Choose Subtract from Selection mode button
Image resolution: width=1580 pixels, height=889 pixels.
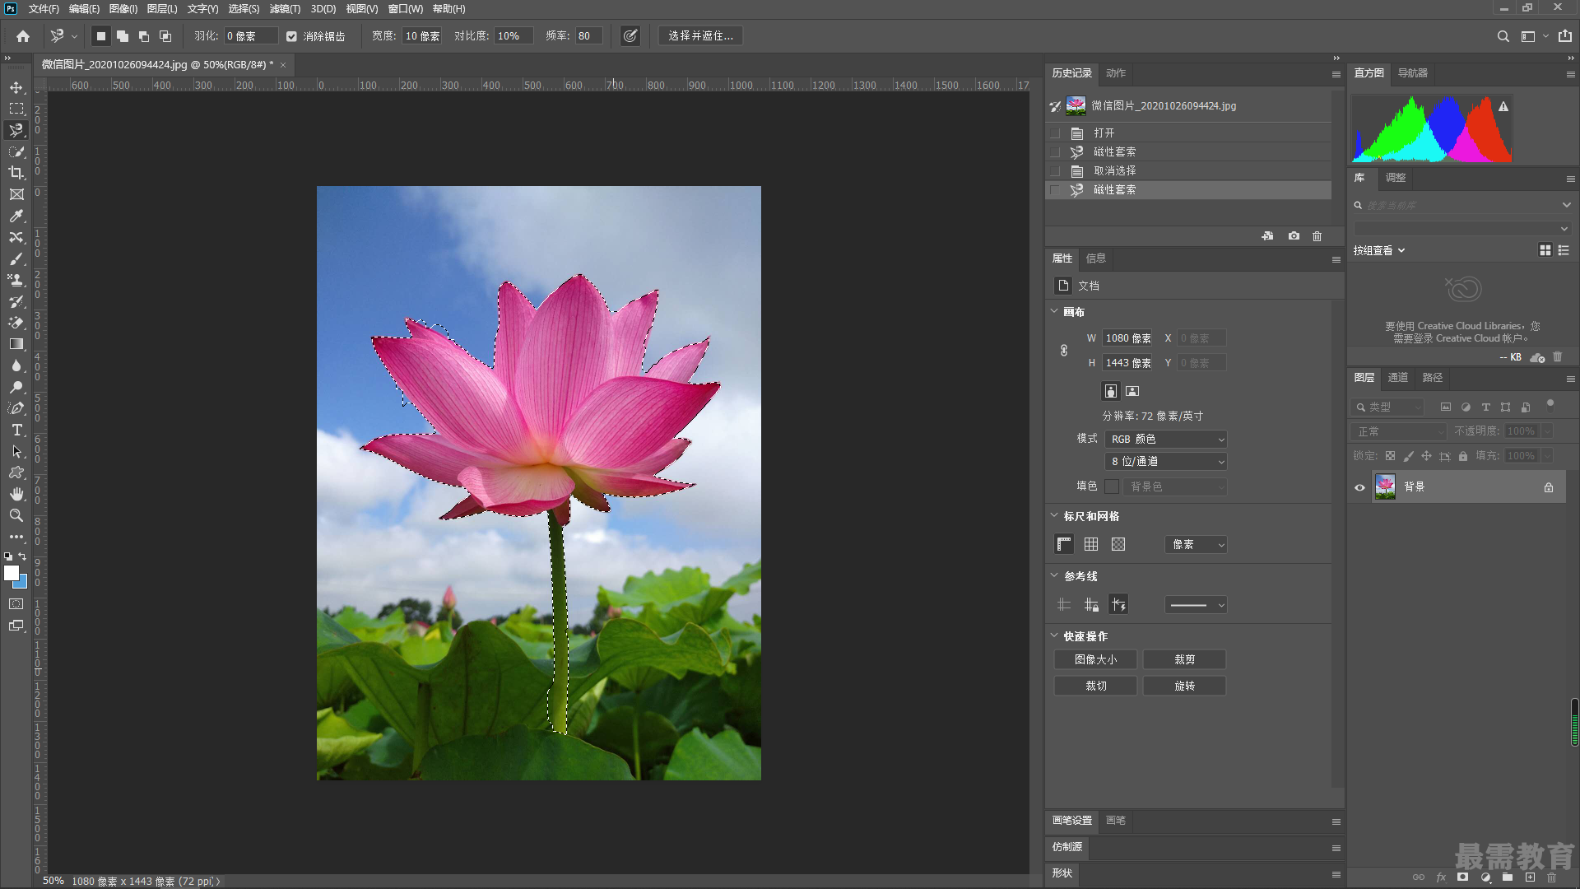coord(143,36)
